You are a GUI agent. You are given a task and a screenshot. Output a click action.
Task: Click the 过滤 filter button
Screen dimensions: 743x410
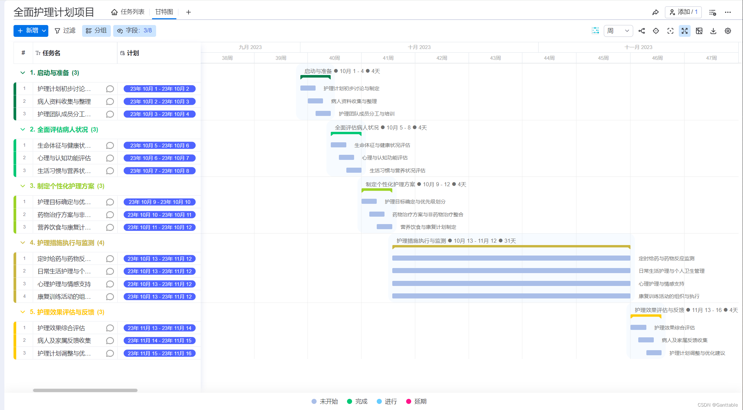(65, 31)
